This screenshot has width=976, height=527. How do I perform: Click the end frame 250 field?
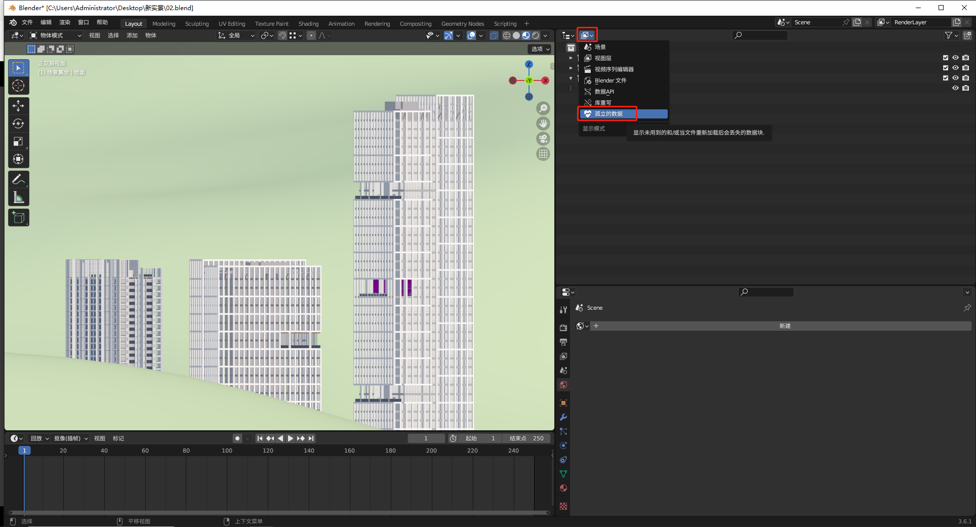click(527, 438)
